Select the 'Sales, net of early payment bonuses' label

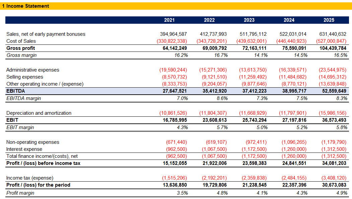point(46,34)
